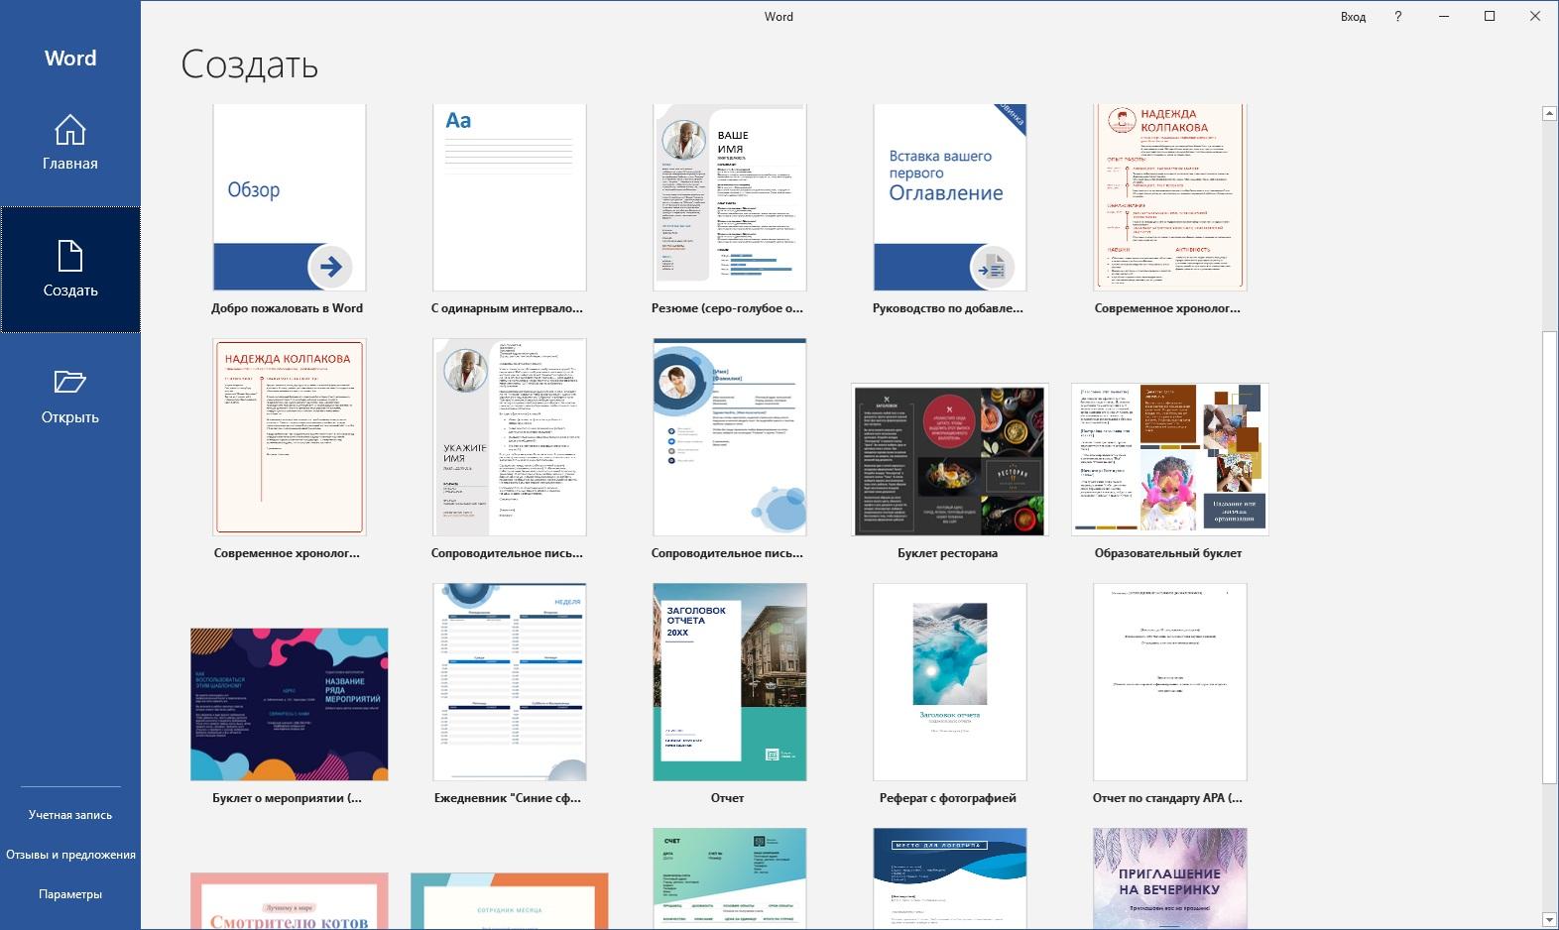Click the scrollbar up arrow
The height and width of the screenshot is (930, 1559).
(1550, 114)
